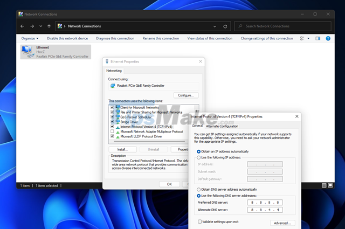Choose View status of this connection
Image resolution: width=345 pixels, height=229 pixels.
tap(210, 38)
